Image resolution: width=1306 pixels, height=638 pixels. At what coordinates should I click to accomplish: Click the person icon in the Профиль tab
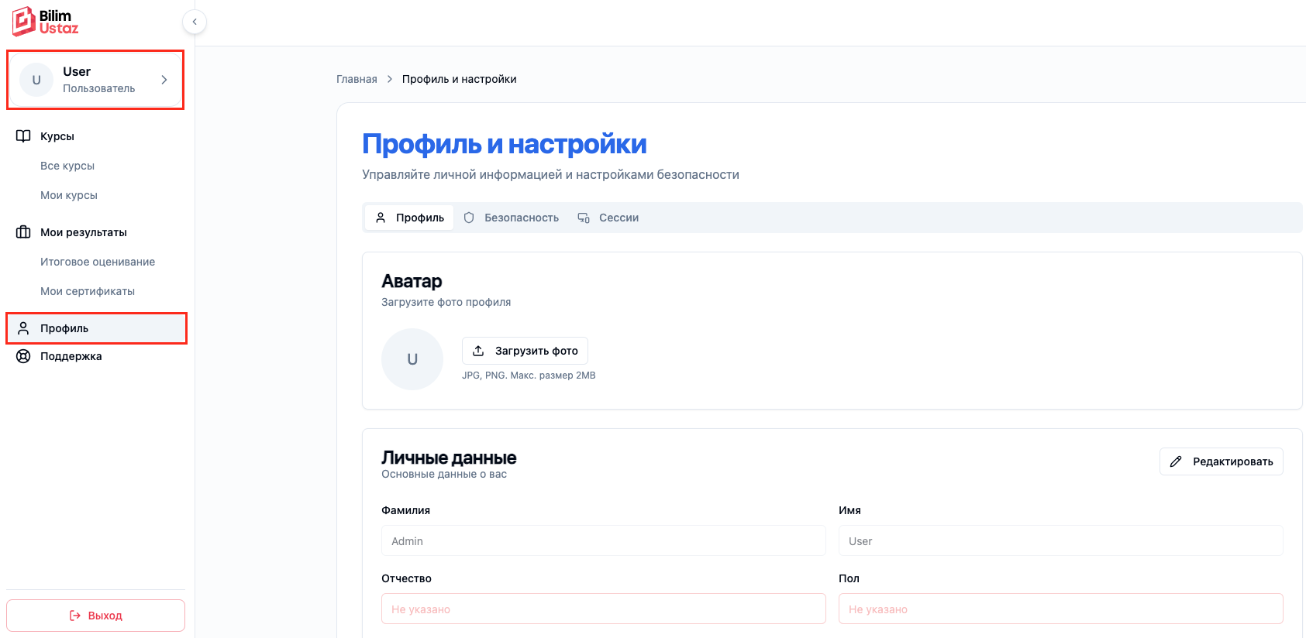[381, 218]
